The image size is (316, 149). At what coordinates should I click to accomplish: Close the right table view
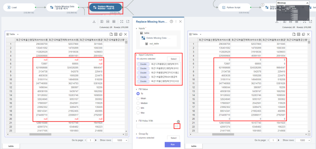point(308,34)
